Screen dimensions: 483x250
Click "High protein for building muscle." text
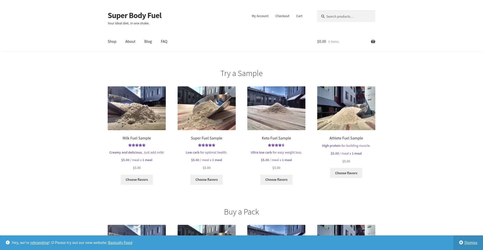point(346,146)
